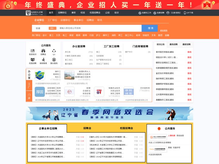Image resolution: width=219 pixels, height=164 pixels.
Task: Open the 2025辽宁省春季网络双选会 banner
Action: coord(109,114)
